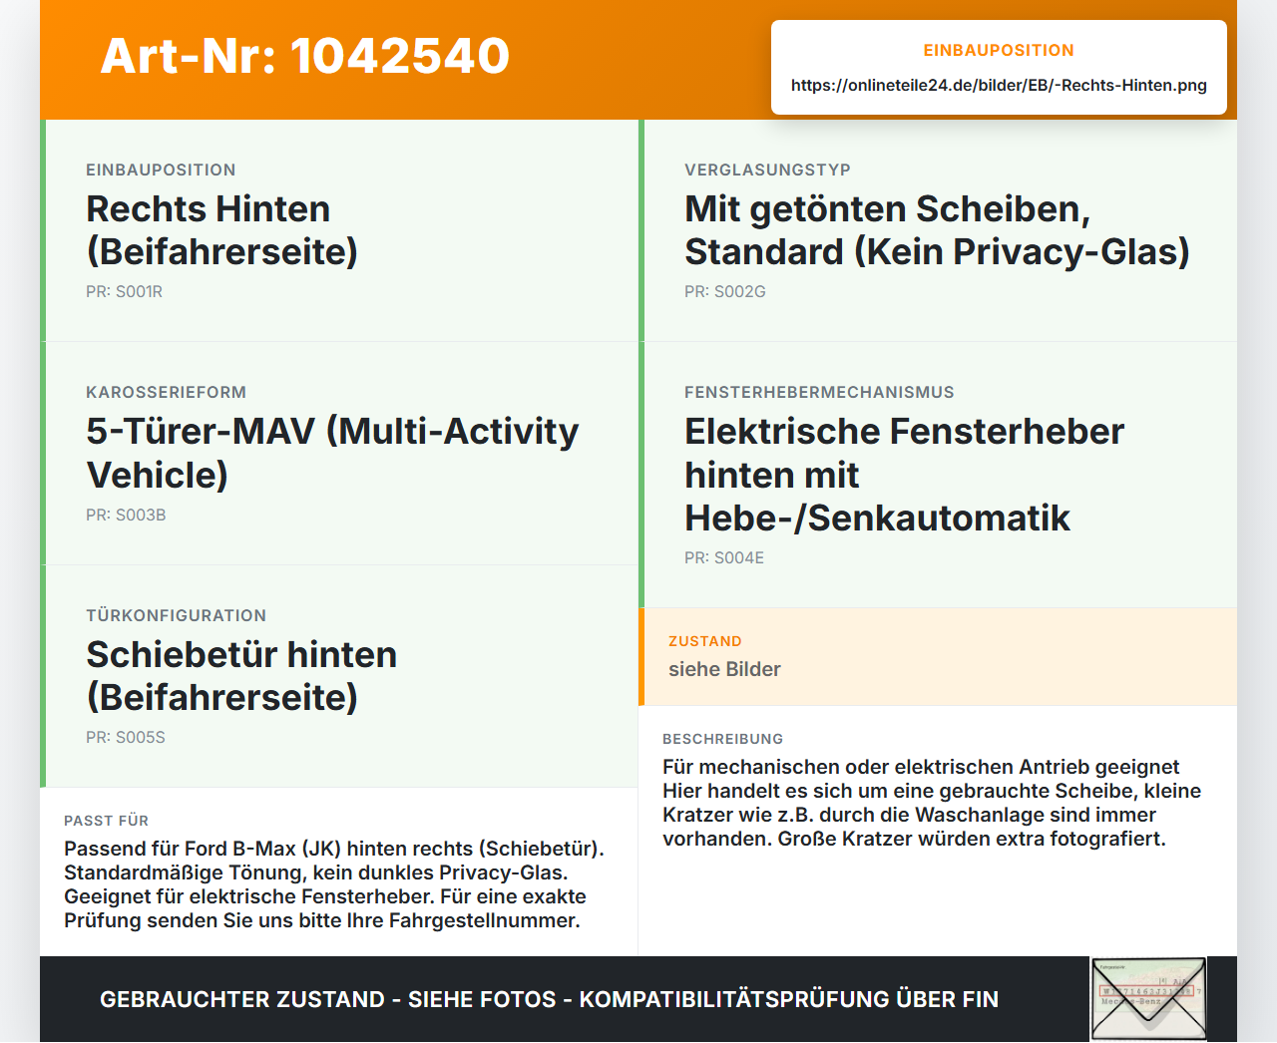The width and height of the screenshot is (1277, 1043).
Task: Click the 'Passend für Ford B-Max (JK)' paragraph
Action: click(x=334, y=884)
